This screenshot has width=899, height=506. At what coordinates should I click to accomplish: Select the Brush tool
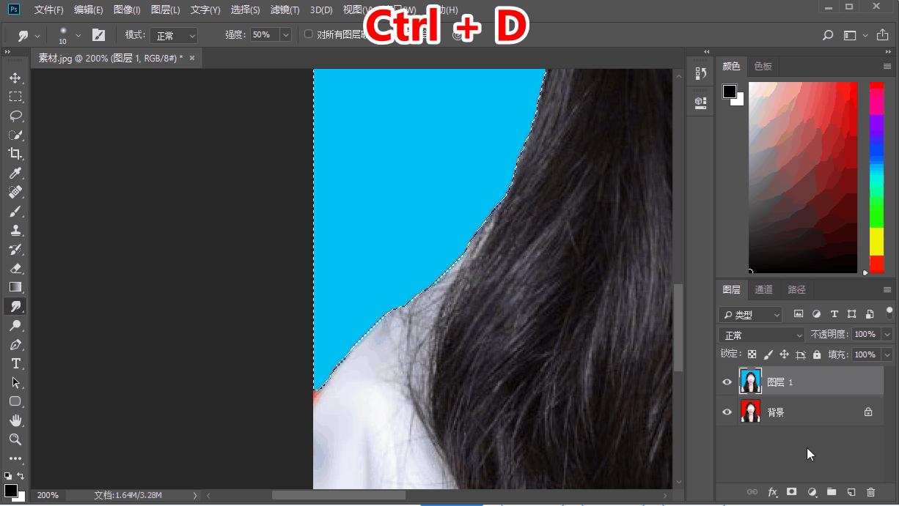pyautogui.click(x=15, y=211)
